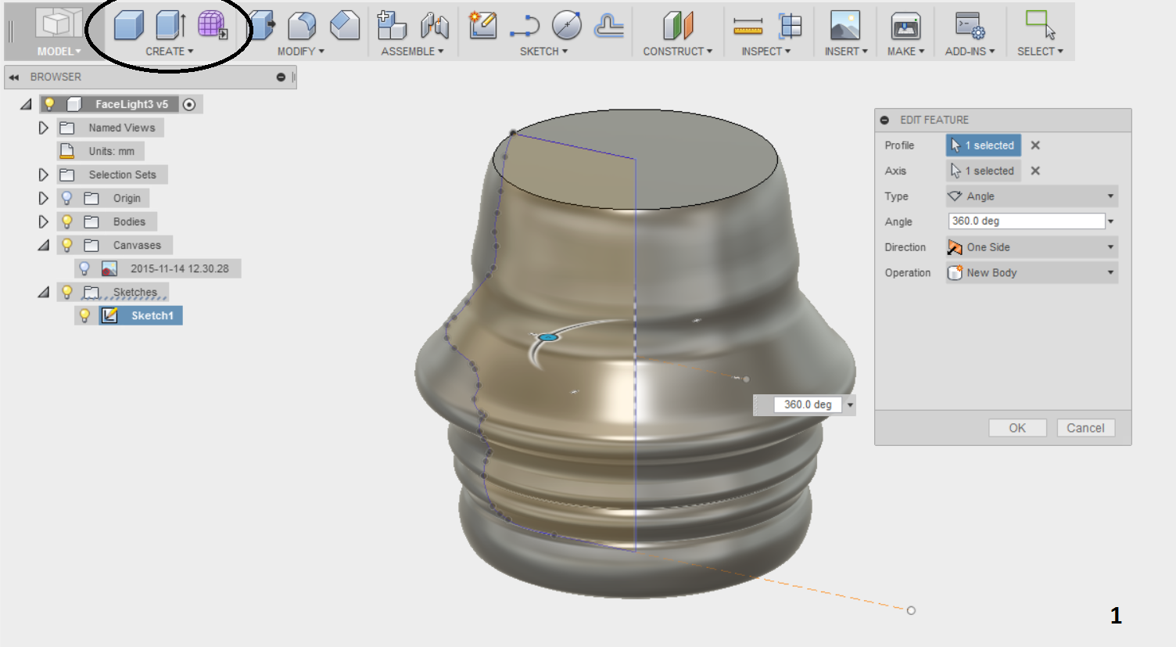Activate FaceLight3 v5 component radio button
This screenshot has width=1176, height=647.
click(x=189, y=104)
